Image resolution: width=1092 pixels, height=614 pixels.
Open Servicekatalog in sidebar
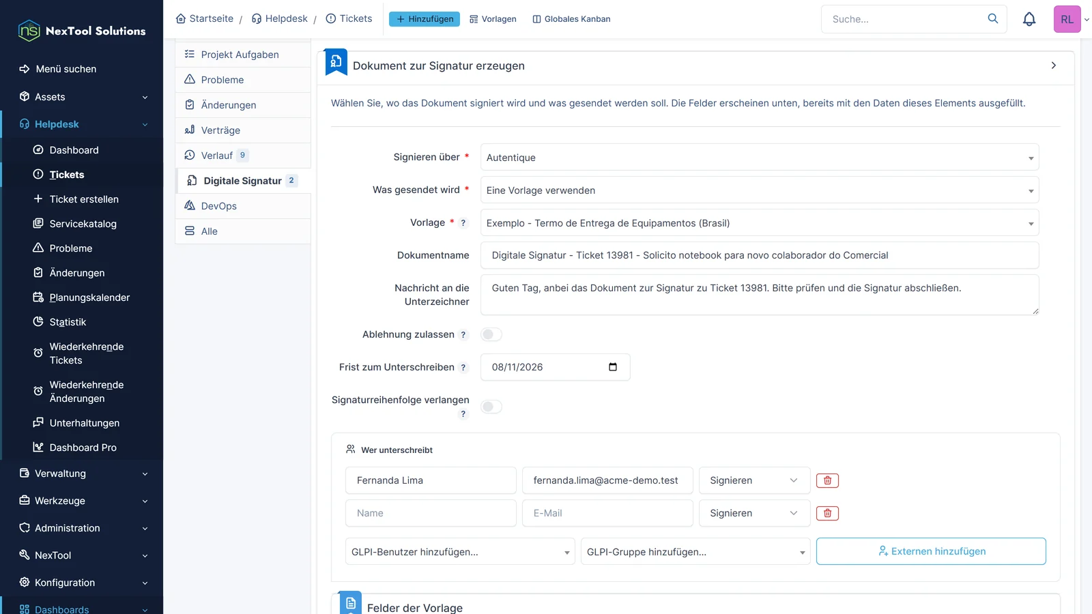[x=83, y=224]
